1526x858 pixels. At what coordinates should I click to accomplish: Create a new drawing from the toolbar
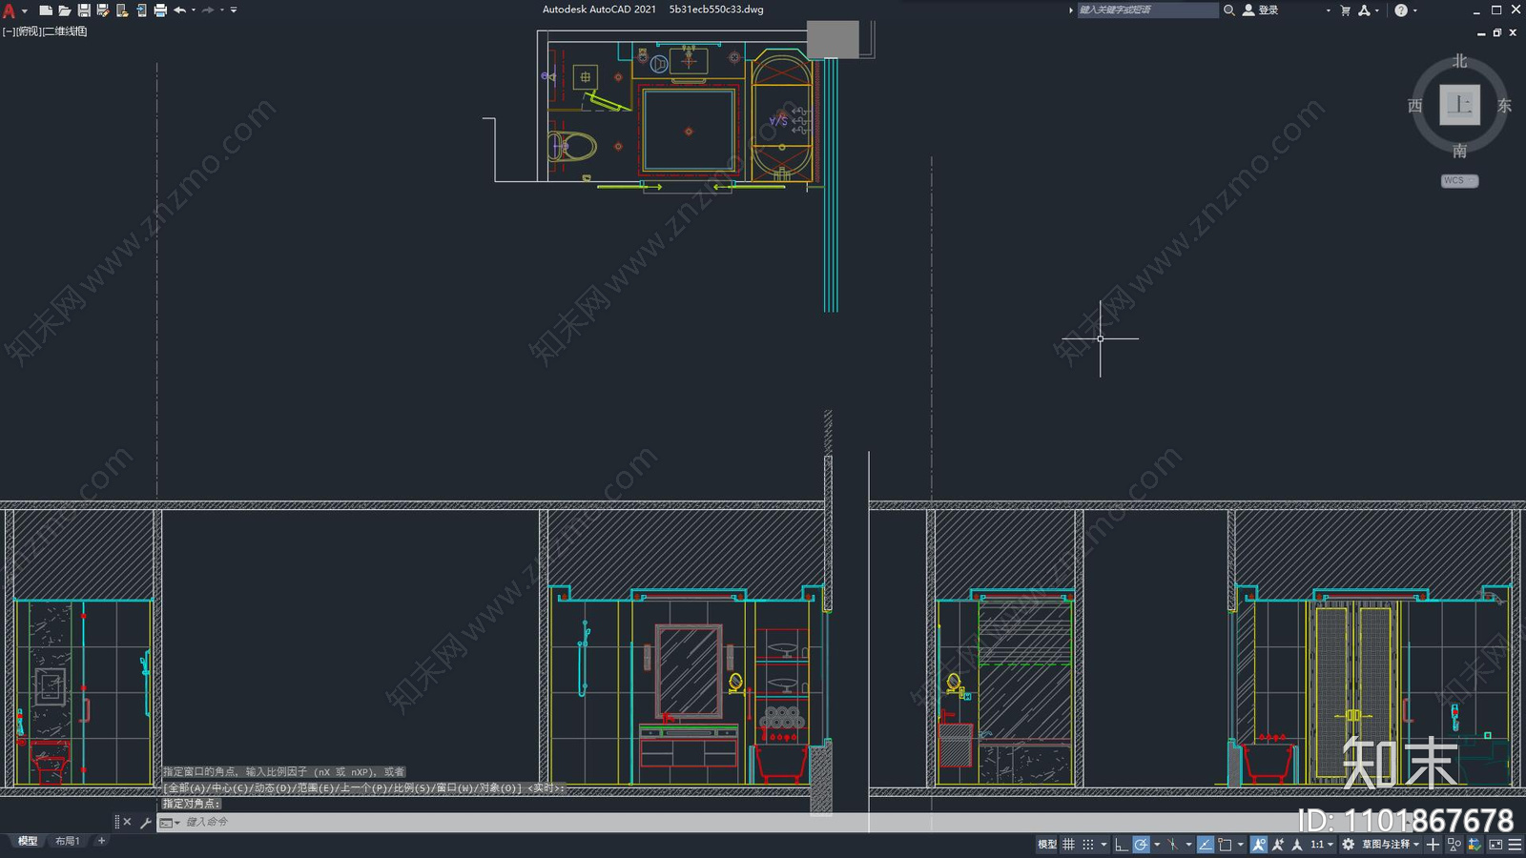pyautogui.click(x=46, y=10)
